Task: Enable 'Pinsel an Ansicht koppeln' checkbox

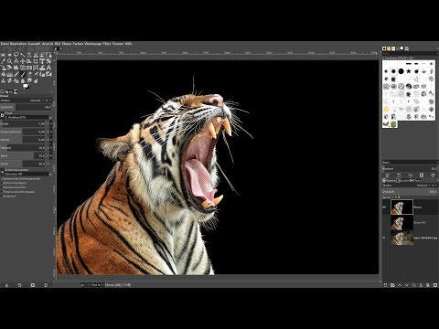Action: coord(2,192)
